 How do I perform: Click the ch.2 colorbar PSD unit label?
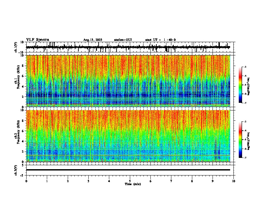(249, 141)
